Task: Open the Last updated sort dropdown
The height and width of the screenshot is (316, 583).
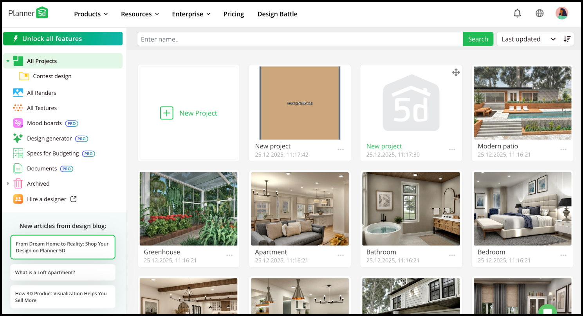Action: 529,39
